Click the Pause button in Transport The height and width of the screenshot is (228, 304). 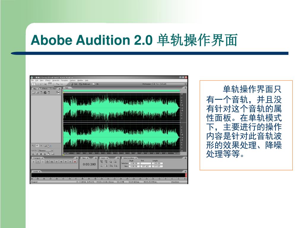tap(43, 162)
